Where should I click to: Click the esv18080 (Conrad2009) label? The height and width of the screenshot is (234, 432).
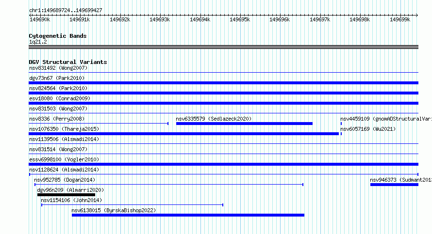(x=60, y=98)
